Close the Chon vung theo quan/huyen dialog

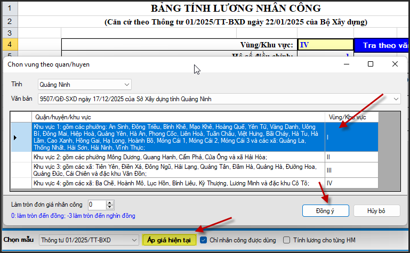(395, 64)
